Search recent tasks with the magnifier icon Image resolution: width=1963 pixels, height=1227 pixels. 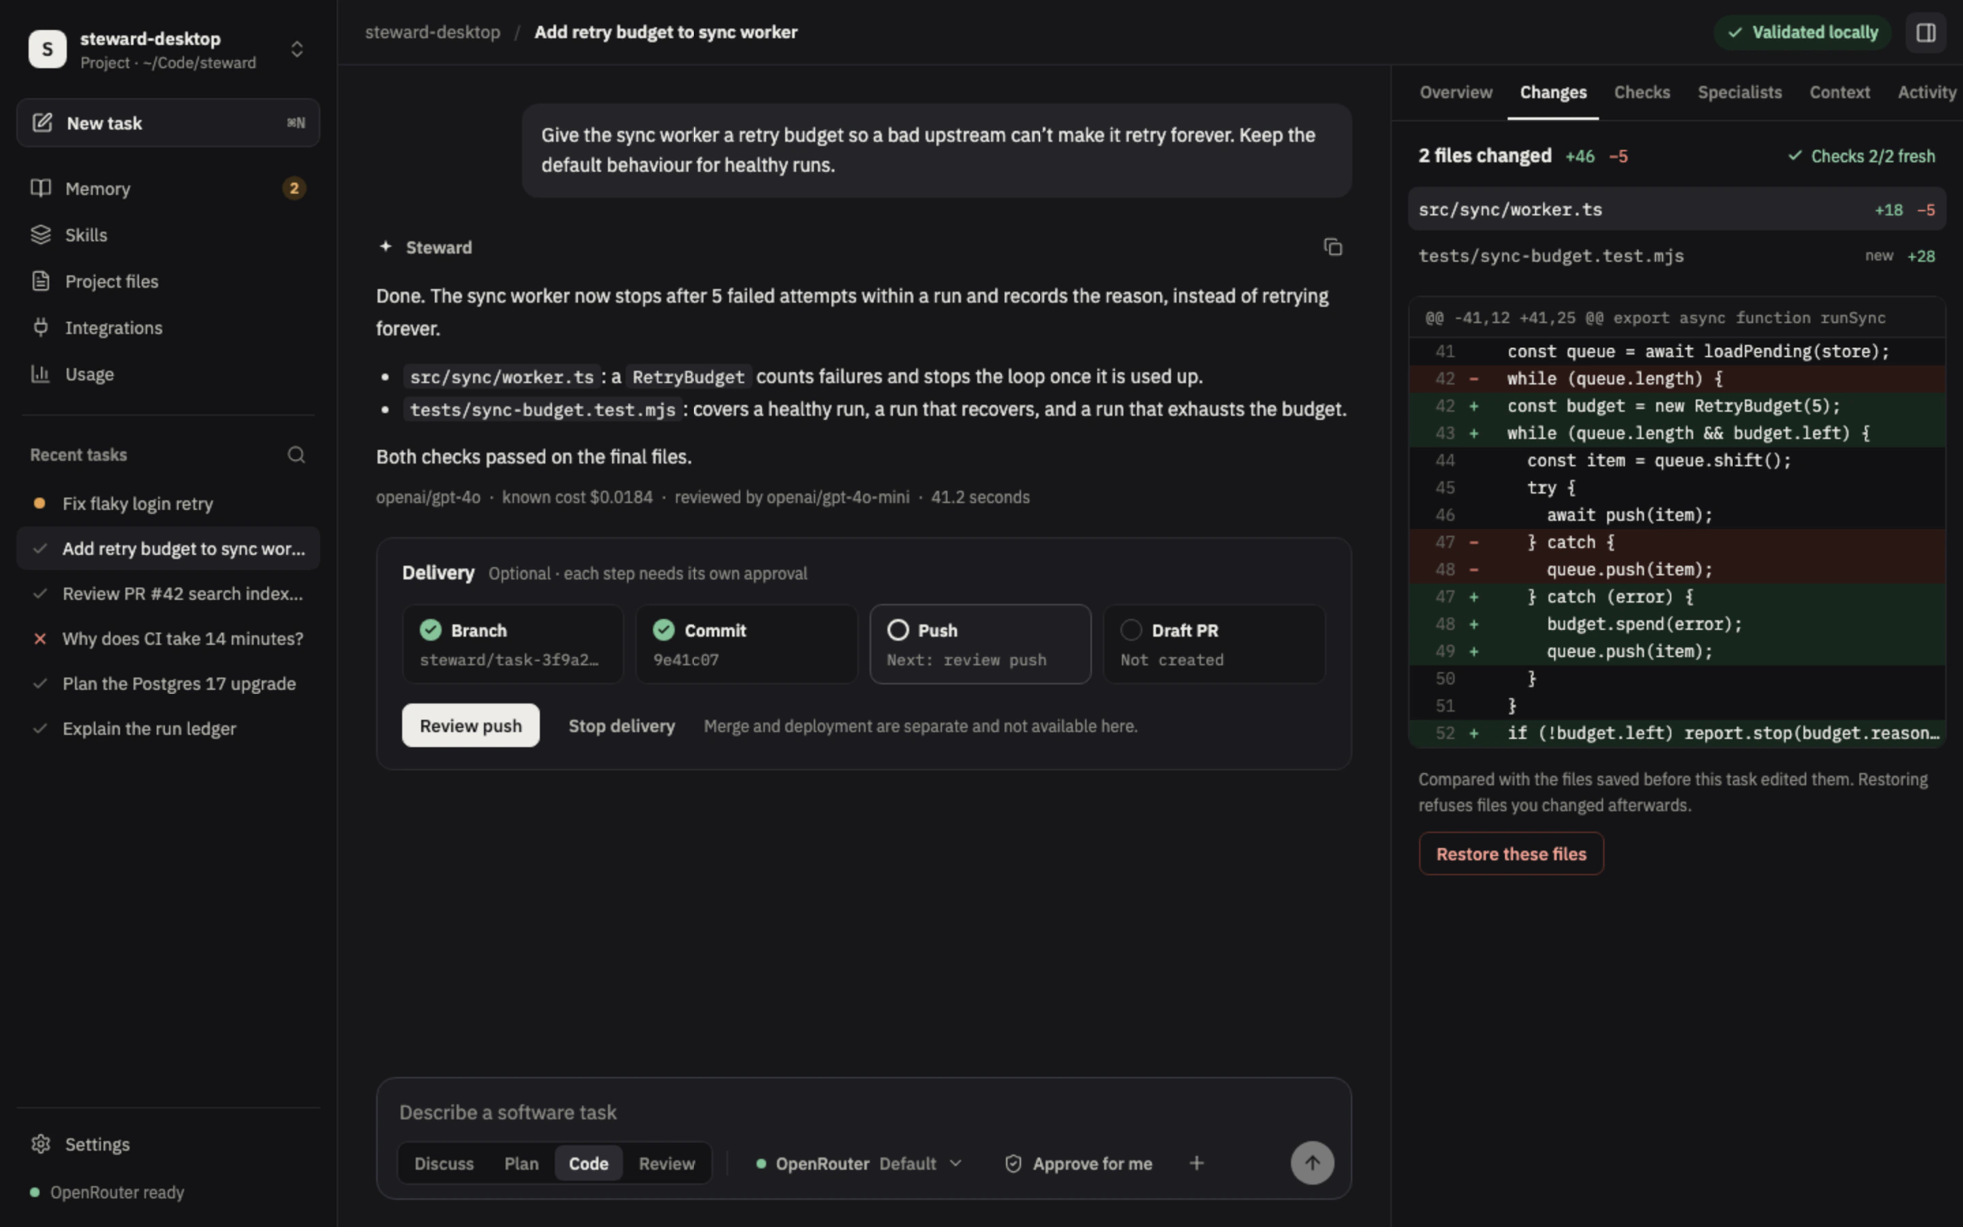click(x=296, y=455)
